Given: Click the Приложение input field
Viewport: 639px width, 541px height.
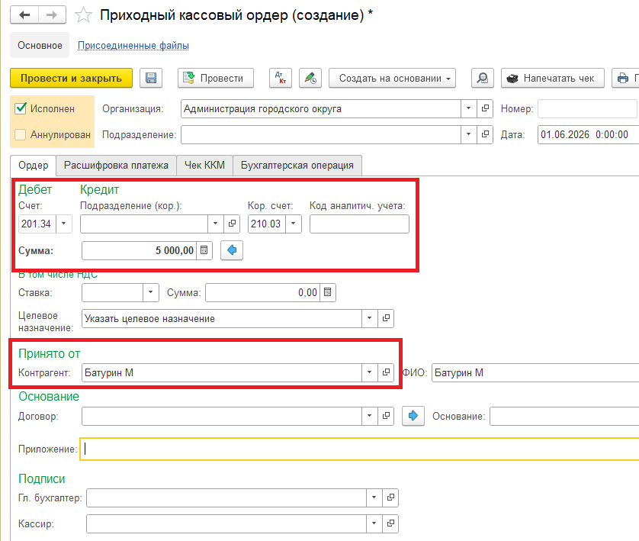Looking at the screenshot, I should pyautogui.click(x=359, y=449).
